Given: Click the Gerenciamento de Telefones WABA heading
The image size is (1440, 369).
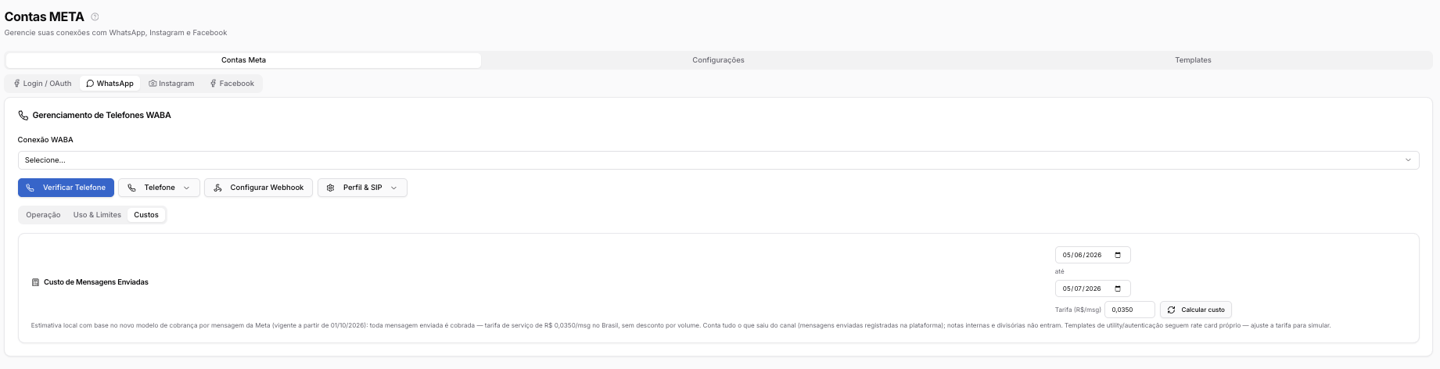Looking at the screenshot, I should 102,115.
